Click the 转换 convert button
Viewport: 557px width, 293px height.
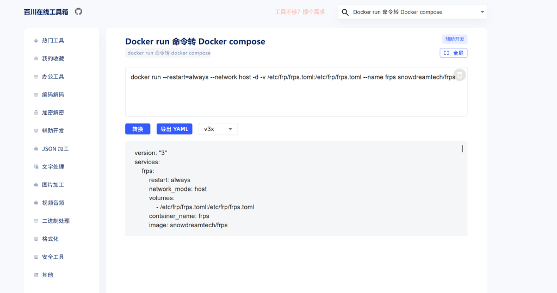pyautogui.click(x=138, y=129)
